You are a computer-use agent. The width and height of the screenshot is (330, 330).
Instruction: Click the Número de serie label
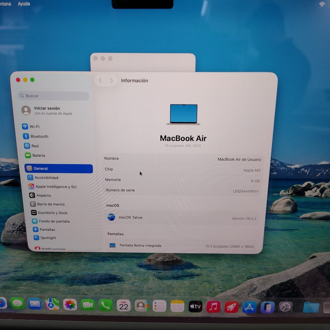pyautogui.click(x=120, y=190)
